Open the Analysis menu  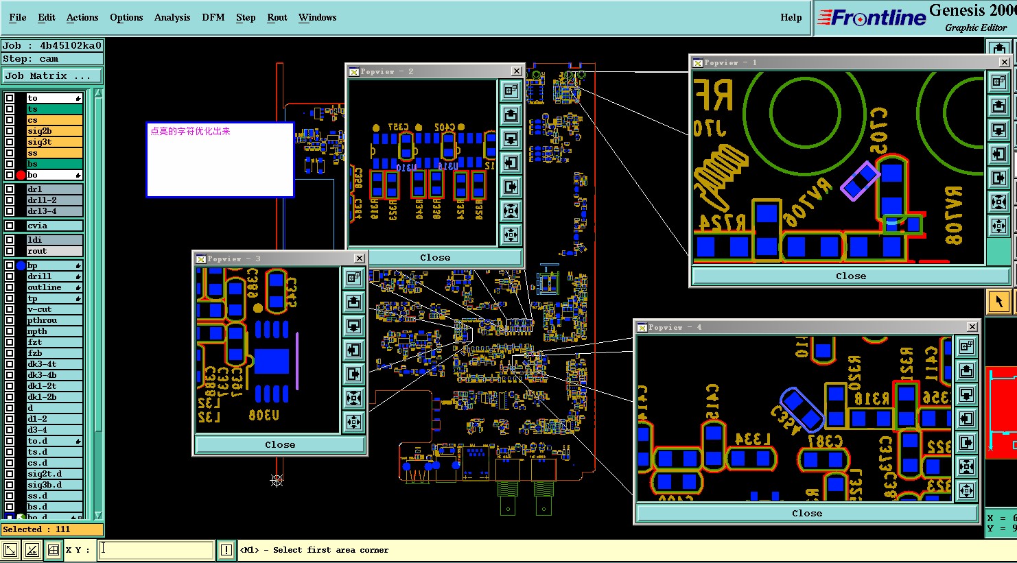(172, 17)
